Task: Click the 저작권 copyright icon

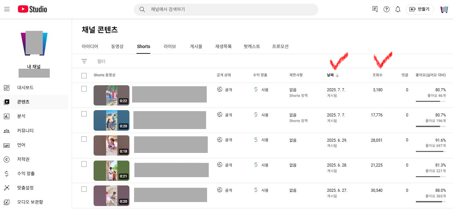Action: pos(7,159)
